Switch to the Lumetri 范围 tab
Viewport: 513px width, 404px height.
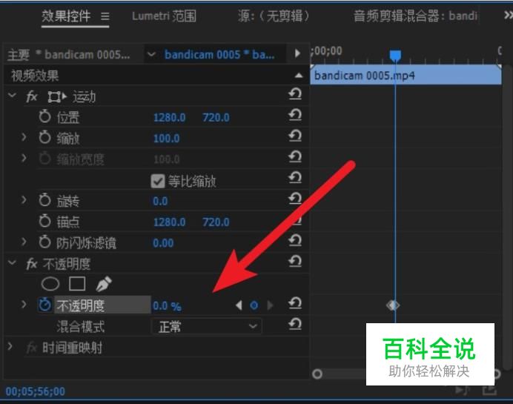(x=164, y=16)
